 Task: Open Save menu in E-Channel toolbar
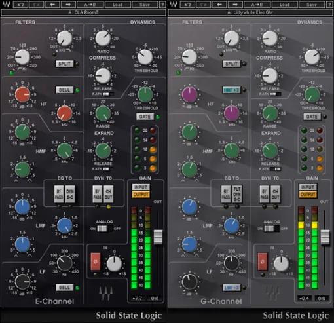coord(145,5)
